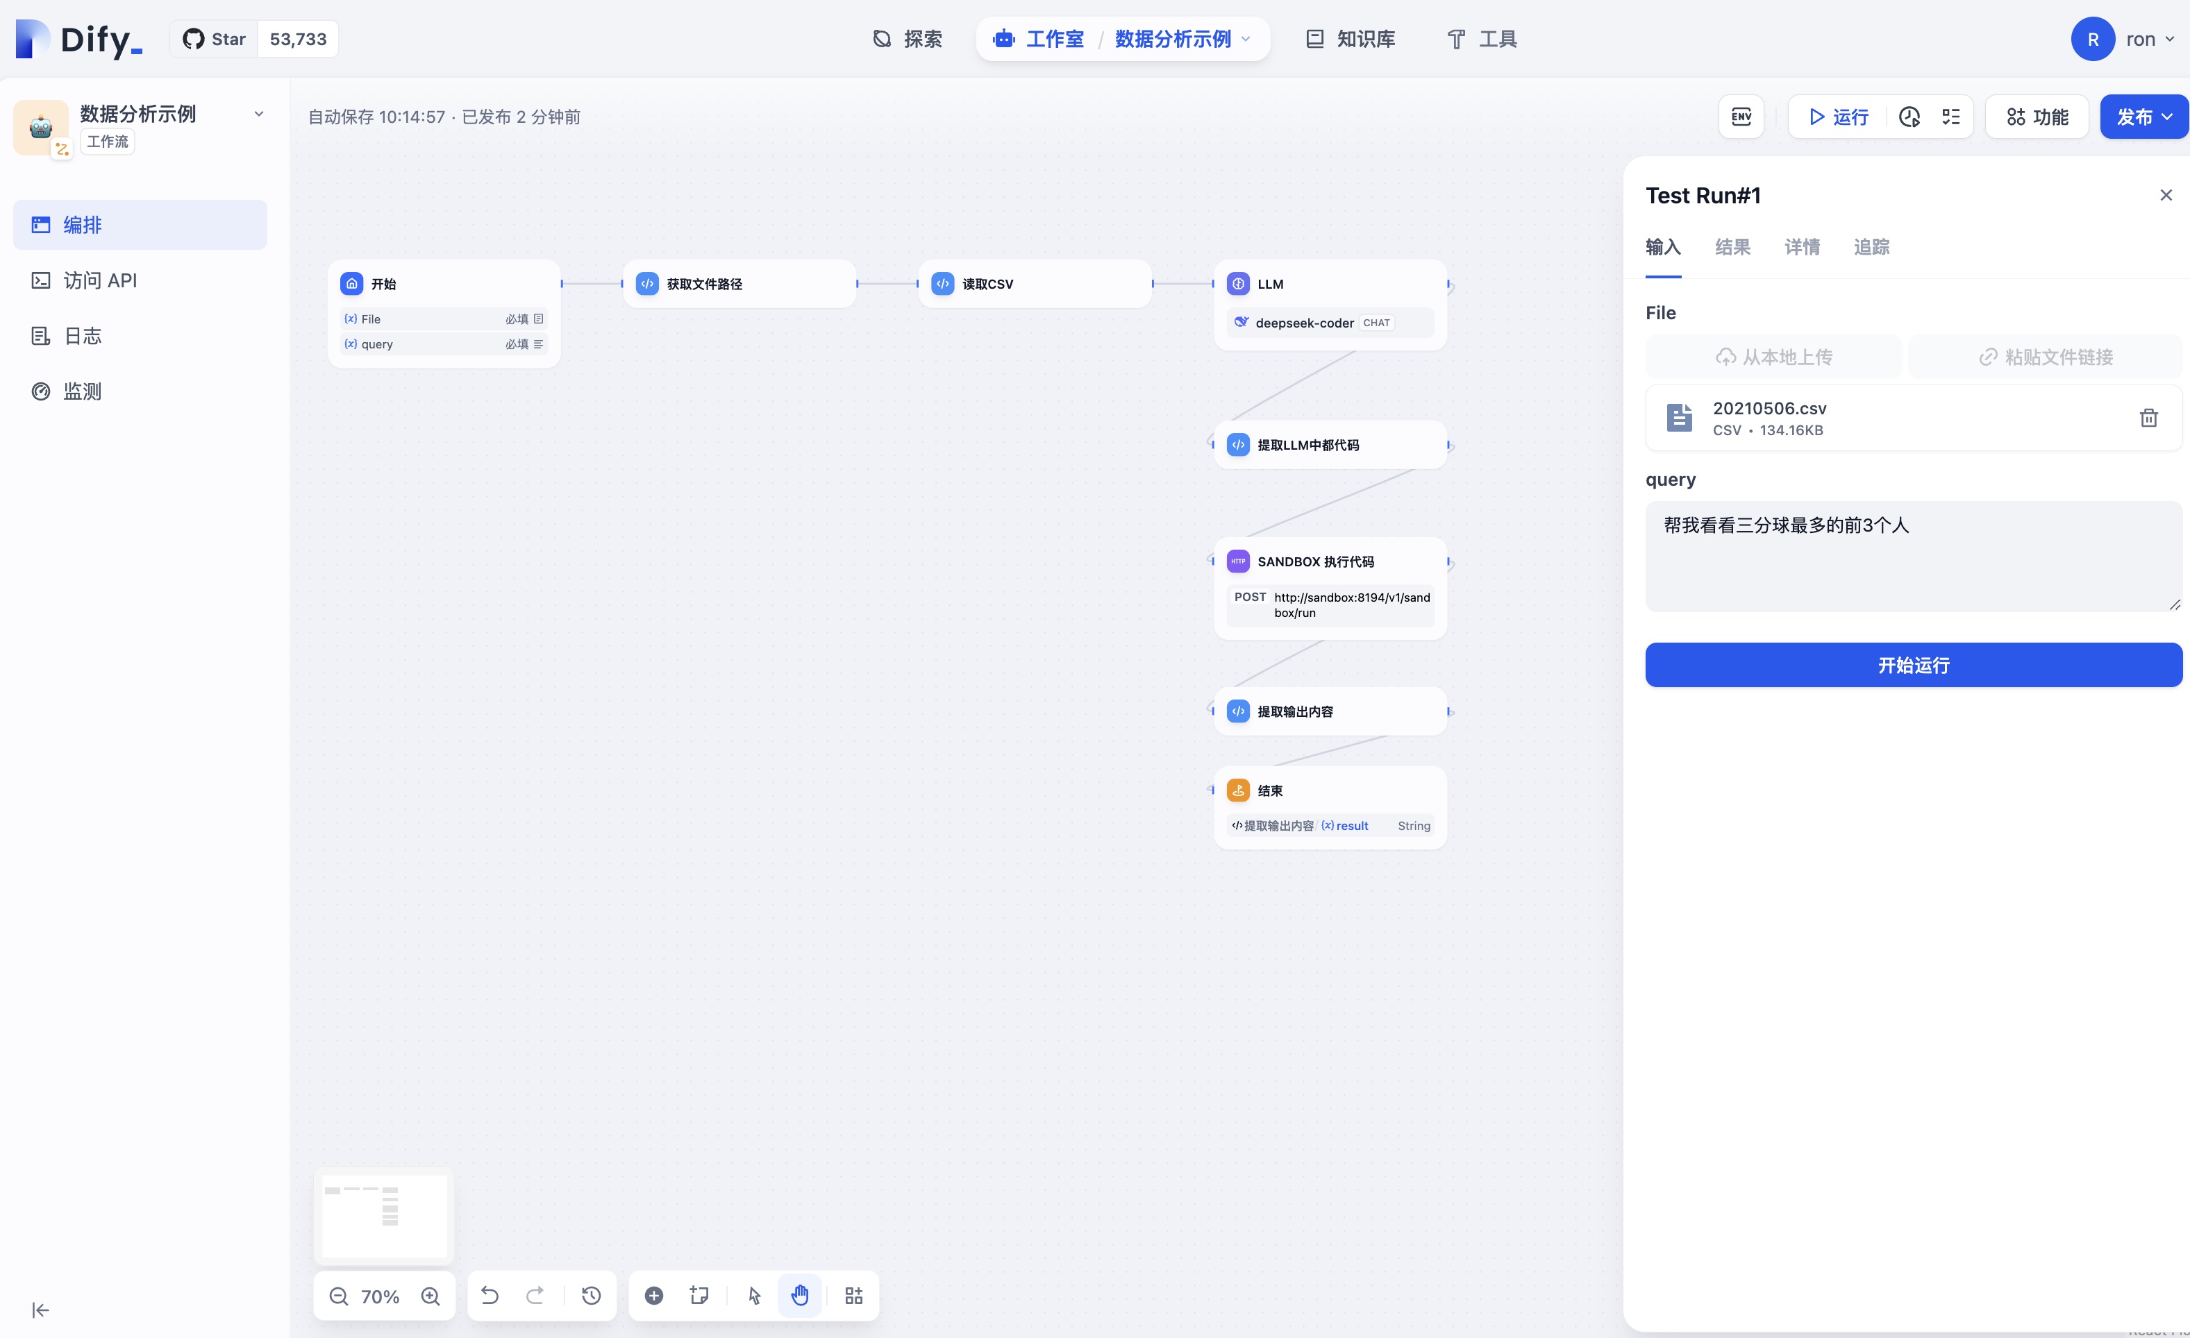The image size is (2190, 1338).
Task: Click zoom out magnifier icon
Action: pyautogui.click(x=339, y=1296)
